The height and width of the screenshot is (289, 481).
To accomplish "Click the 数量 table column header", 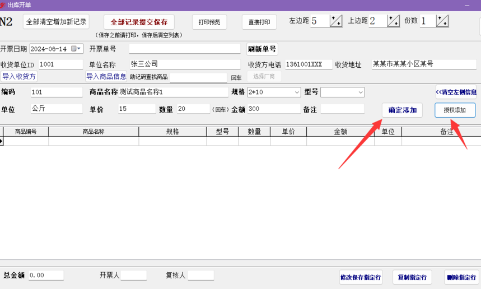I will tap(254, 132).
